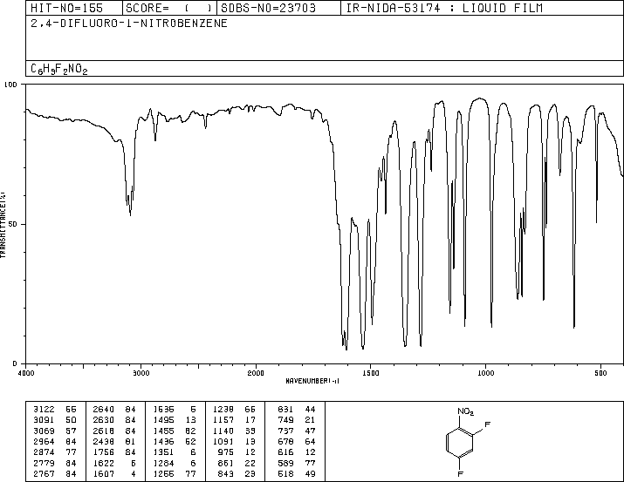Click the 0 mark on transmittance axis

click(15, 363)
